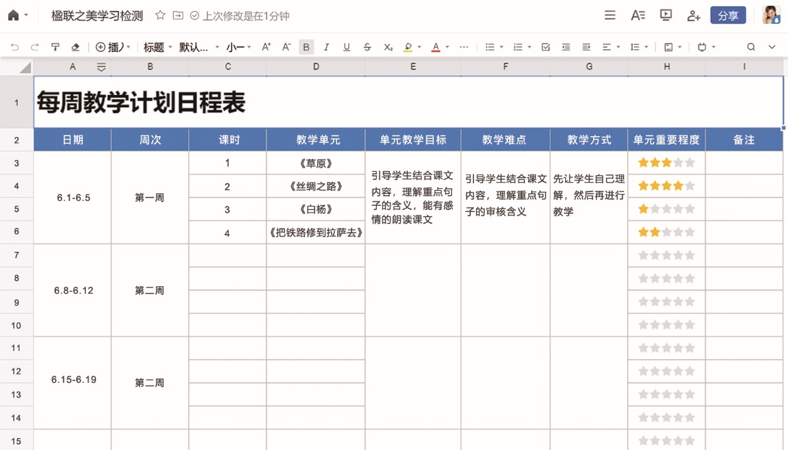This screenshot has height=450, width=788.
Task: Open the 默认 font family dropdown
Action: (199, 47)
